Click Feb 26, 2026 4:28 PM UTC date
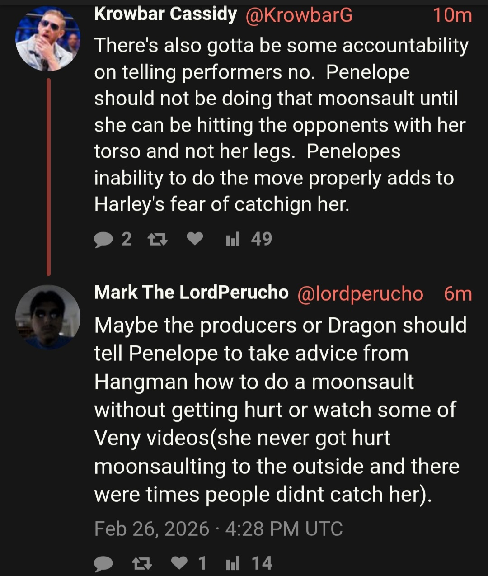 pos(218,529)
